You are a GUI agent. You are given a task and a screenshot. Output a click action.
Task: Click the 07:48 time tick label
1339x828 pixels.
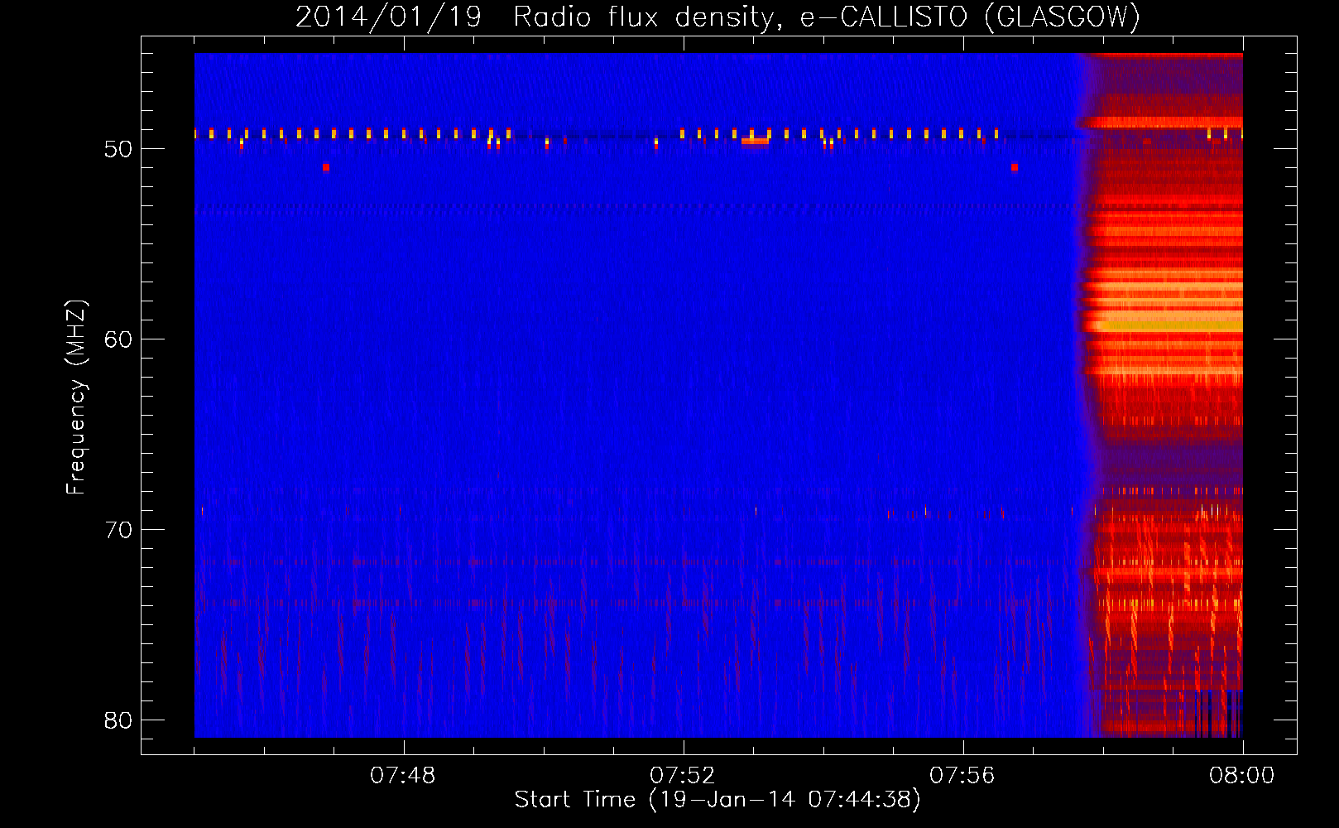403,776
